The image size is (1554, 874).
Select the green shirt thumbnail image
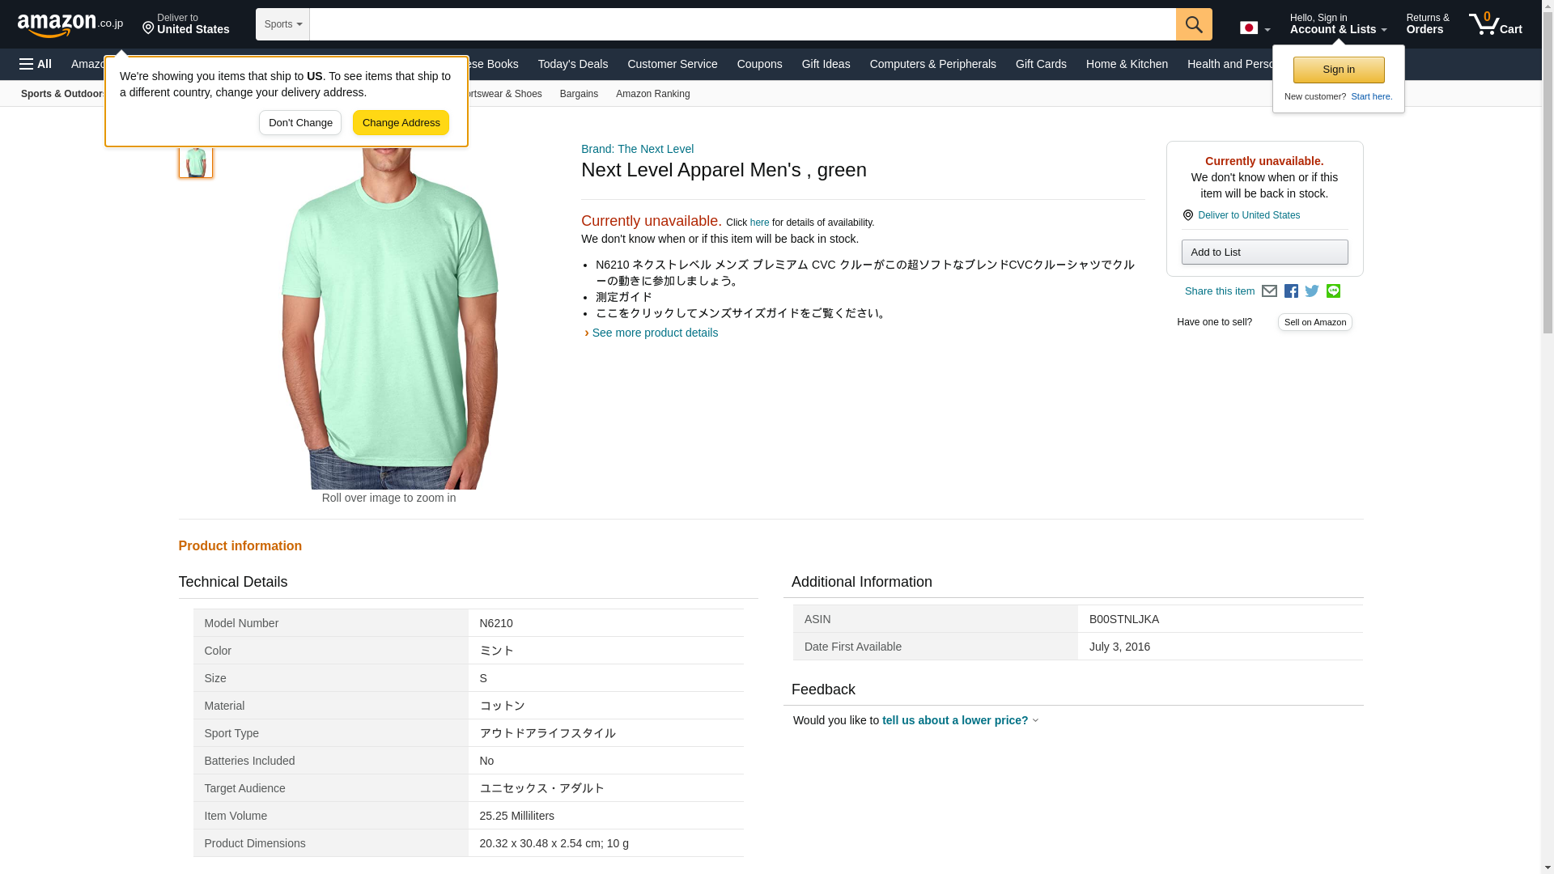tap(195, 161)
